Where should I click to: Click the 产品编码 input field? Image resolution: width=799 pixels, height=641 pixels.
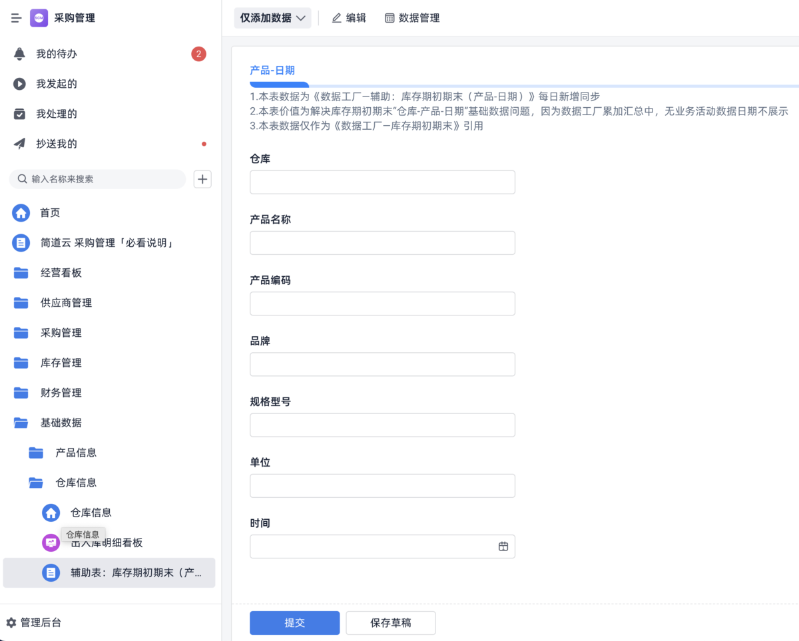(x=382, y=304)
